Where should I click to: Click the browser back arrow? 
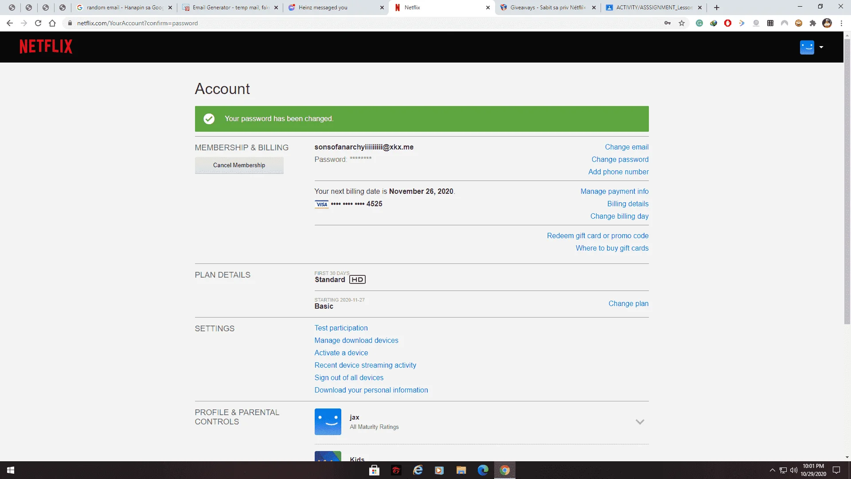[10, 23]
